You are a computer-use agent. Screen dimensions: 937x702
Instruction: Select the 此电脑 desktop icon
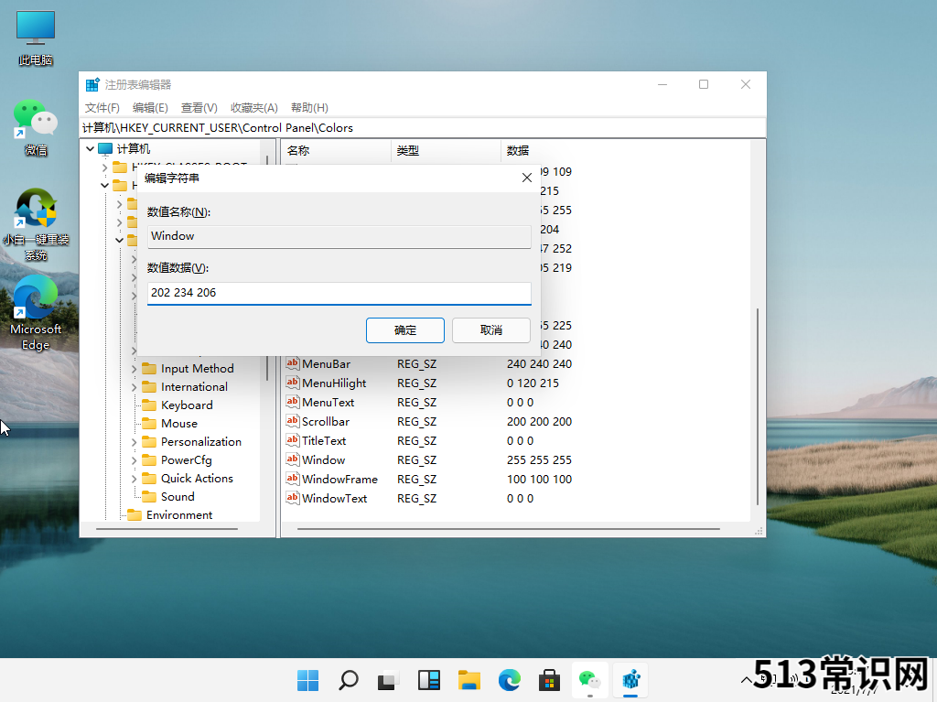pos(35,29)
